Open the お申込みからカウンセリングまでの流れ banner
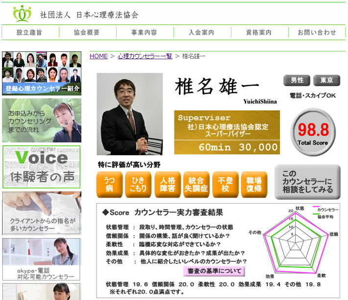 42,120
